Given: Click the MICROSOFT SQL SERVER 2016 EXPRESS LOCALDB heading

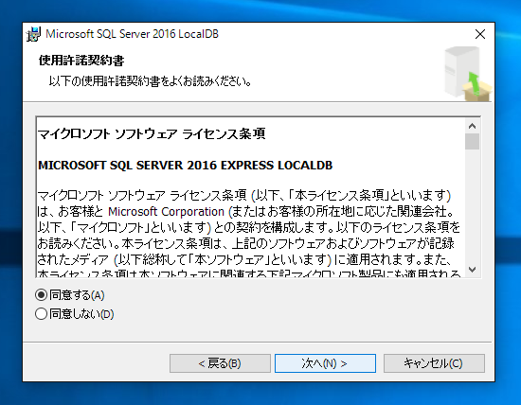Looking at the screenshot, I should tap(185, 165).
